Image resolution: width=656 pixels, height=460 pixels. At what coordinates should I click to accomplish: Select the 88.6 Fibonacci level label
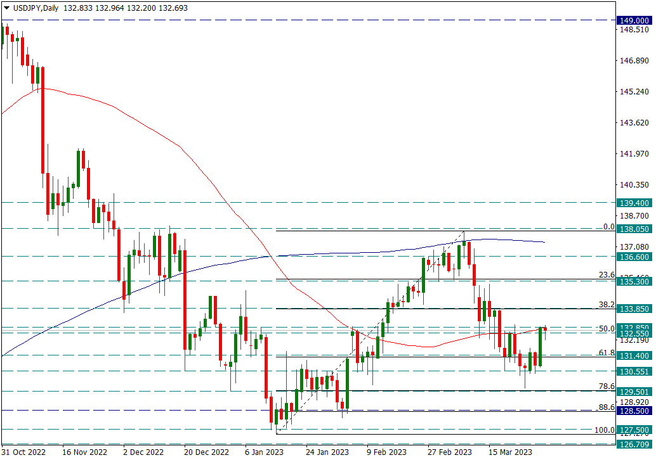click(607, 407)
